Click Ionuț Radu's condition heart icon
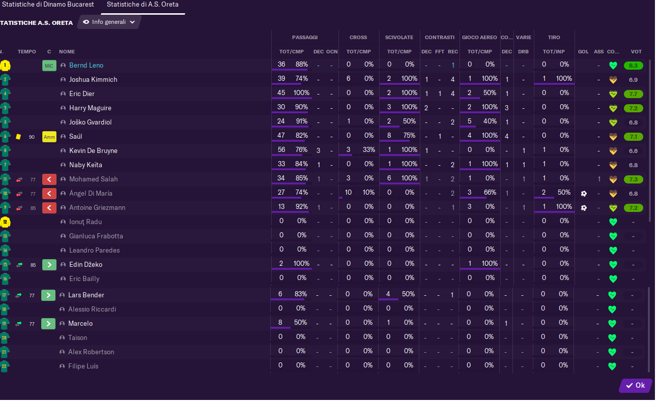658x402 pixels. [613, 222]
